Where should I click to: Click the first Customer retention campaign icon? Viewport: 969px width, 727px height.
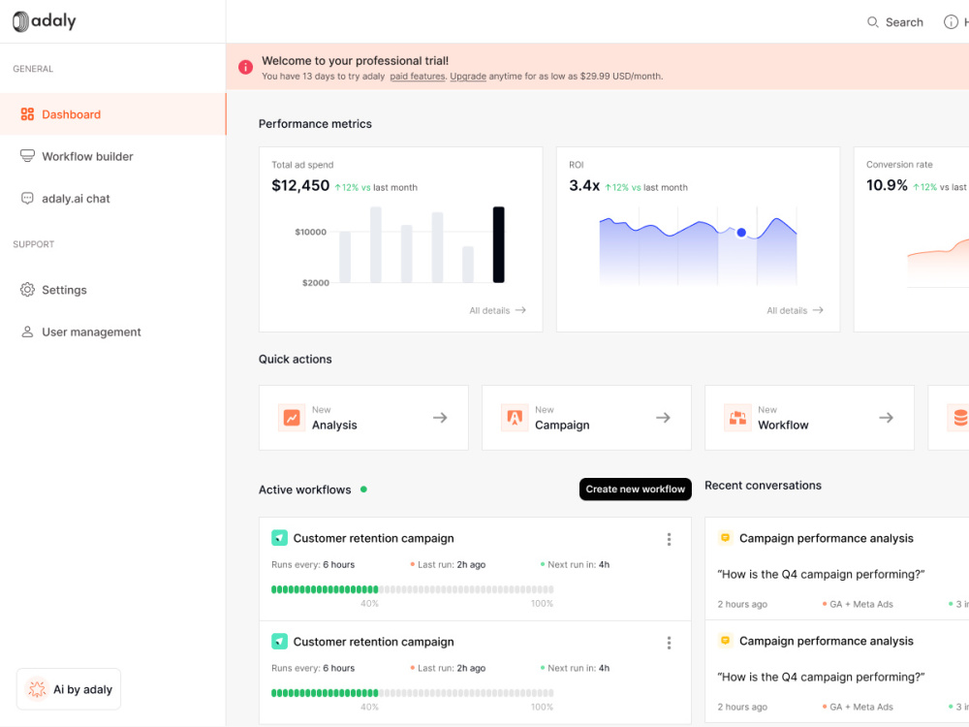click(279, 538)
